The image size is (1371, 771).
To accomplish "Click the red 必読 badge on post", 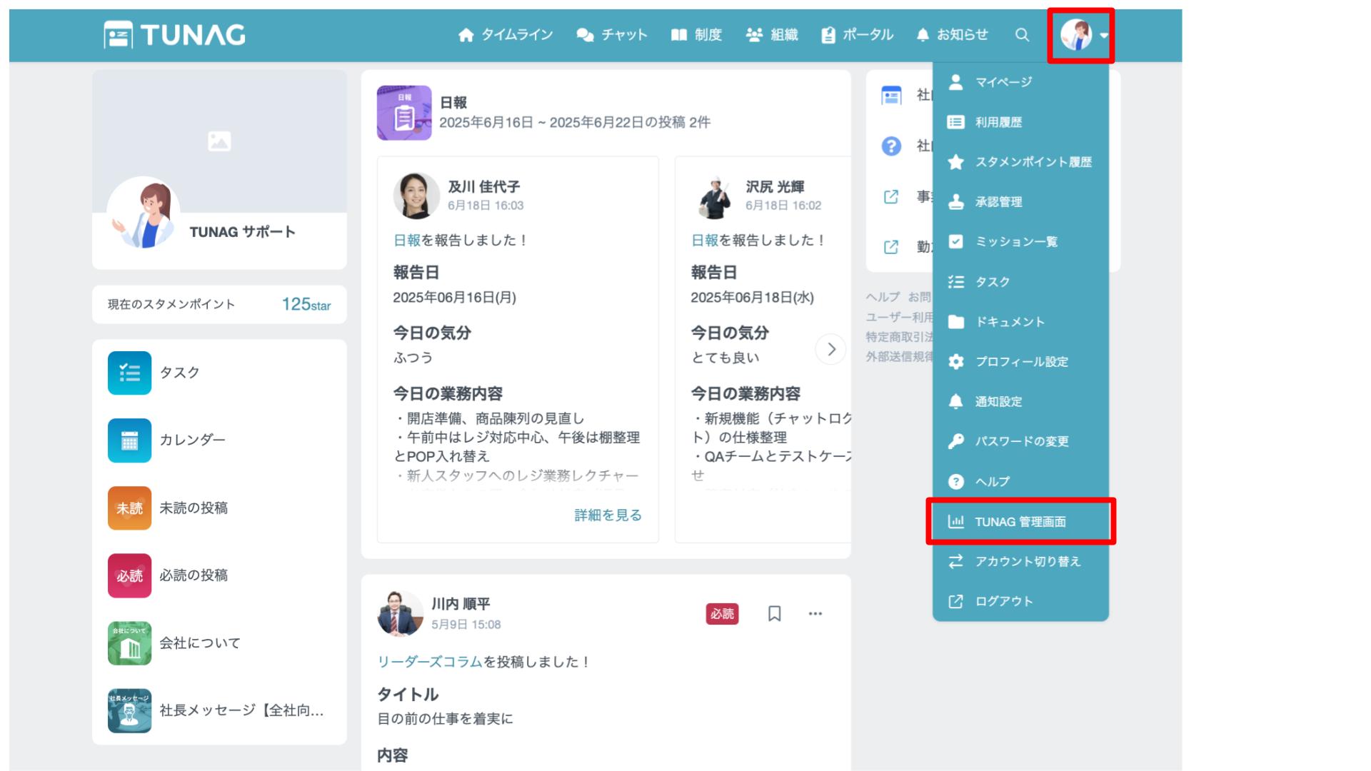I will 722,614.
